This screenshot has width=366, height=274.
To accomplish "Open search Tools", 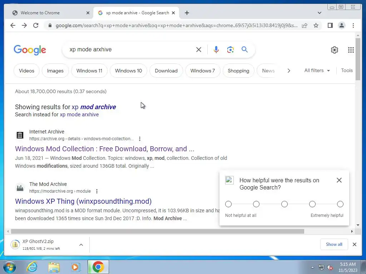I will (347, 70).
